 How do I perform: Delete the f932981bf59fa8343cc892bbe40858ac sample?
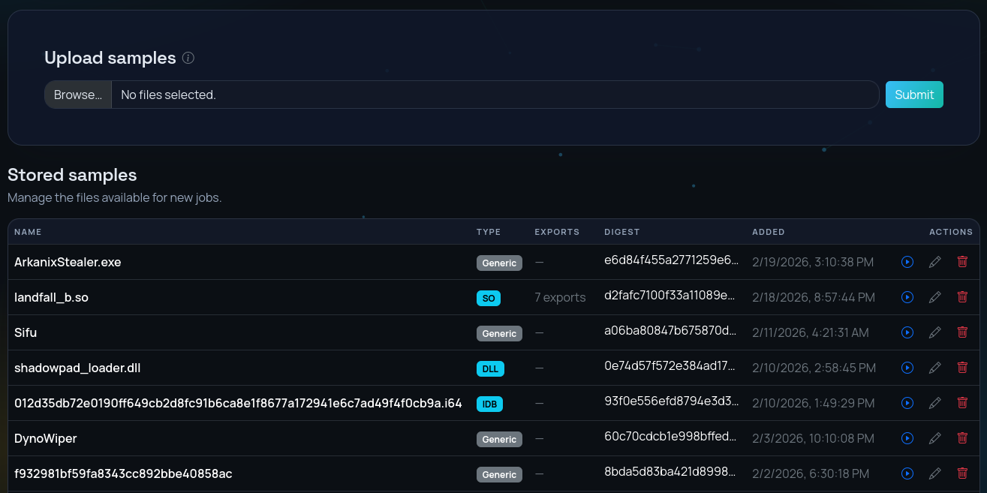[x=962, y=473]
